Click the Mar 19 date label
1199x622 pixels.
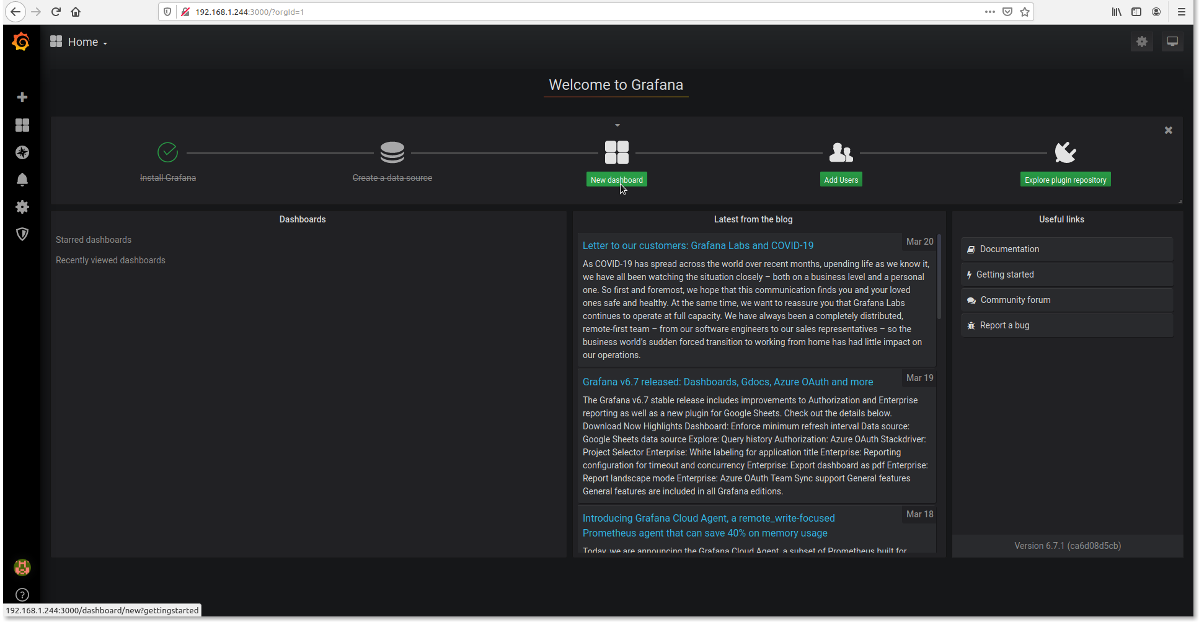pos(919,378)
